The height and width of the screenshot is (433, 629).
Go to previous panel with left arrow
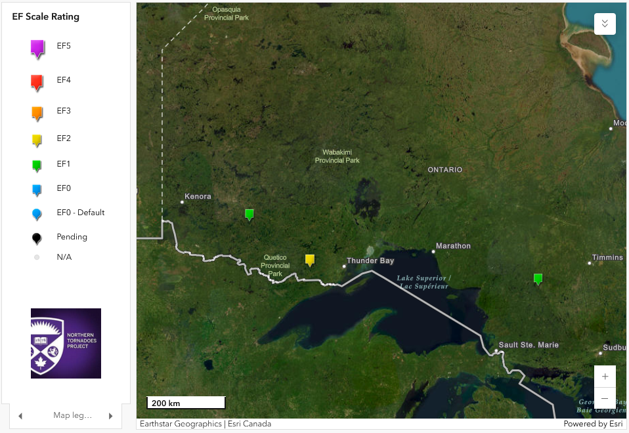[20, 416]
